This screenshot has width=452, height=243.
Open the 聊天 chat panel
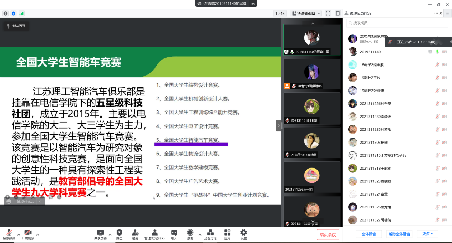[174, 234]
